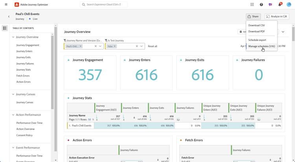The width and height of the screenshot is (295, 162).
Task: Click the sort arrow in Journey Enters column
Action: click(x=134, y=118)
